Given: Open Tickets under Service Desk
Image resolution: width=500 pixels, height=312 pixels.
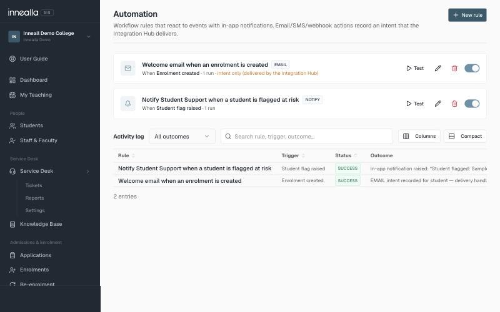Looking at the screenshot, I should pos(34,185).
